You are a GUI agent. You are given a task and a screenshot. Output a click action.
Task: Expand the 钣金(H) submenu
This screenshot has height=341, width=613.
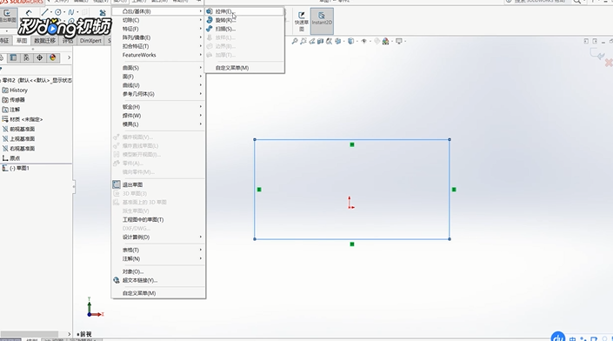pyautogui.click(x=158, y=107)
